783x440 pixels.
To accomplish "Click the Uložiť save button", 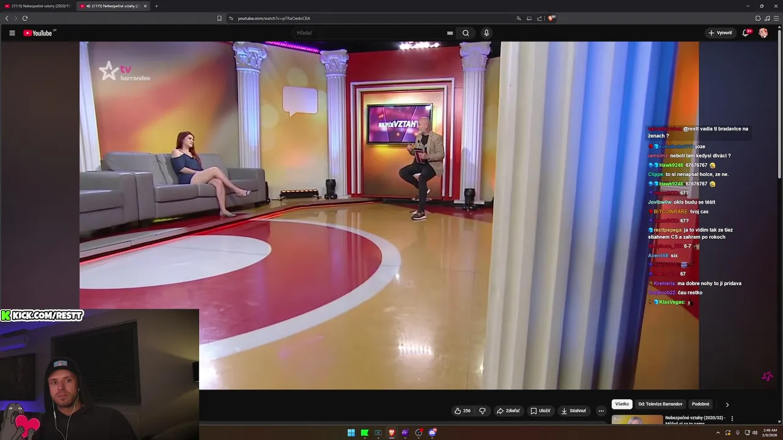I will point(540,411).
